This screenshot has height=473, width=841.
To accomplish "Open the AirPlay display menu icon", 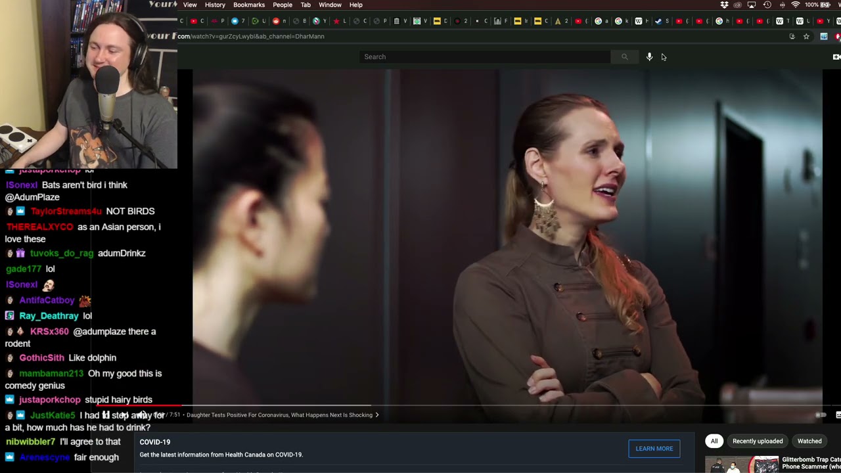I will pyautogui.click(x=752, y=5).
